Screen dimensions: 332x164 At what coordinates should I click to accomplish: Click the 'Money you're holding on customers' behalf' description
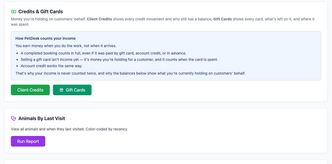point(163,22)
